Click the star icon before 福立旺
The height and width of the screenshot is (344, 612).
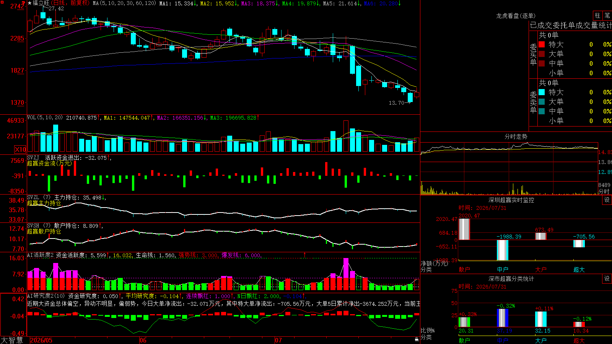[x=30, y=3]
